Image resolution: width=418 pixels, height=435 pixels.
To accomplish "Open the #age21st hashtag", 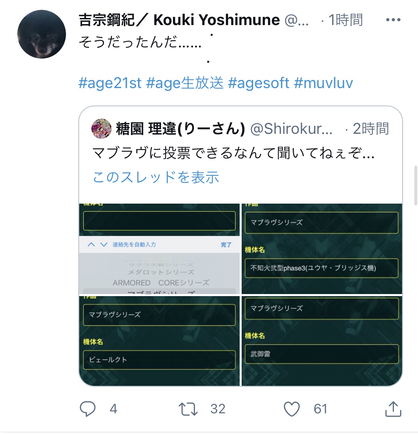I will click(x=110, y=83).
